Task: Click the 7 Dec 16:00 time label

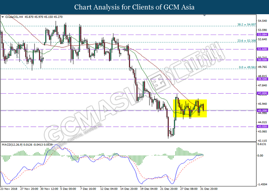Action: (x=88, y=189)
